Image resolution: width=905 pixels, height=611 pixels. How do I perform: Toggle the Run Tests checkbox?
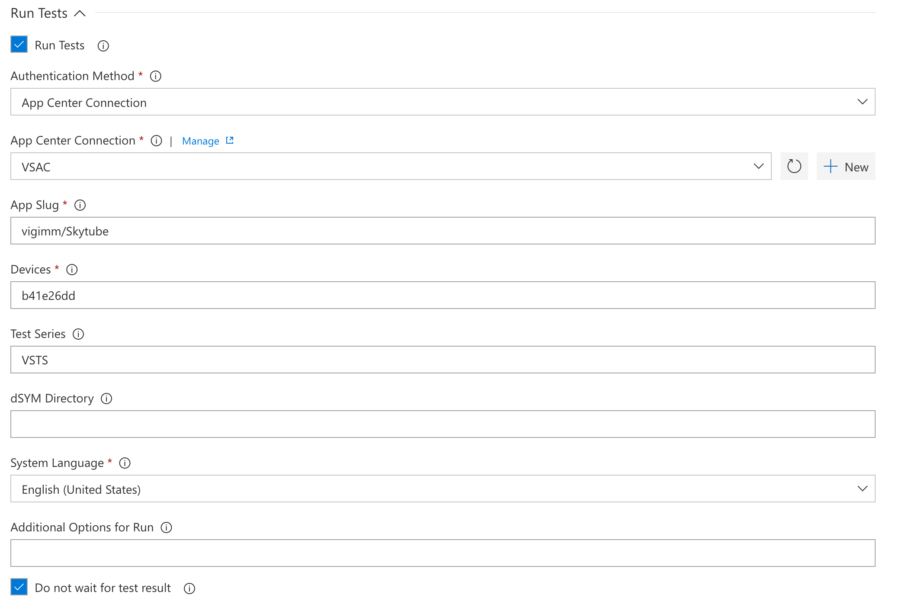tap(19, 45)
